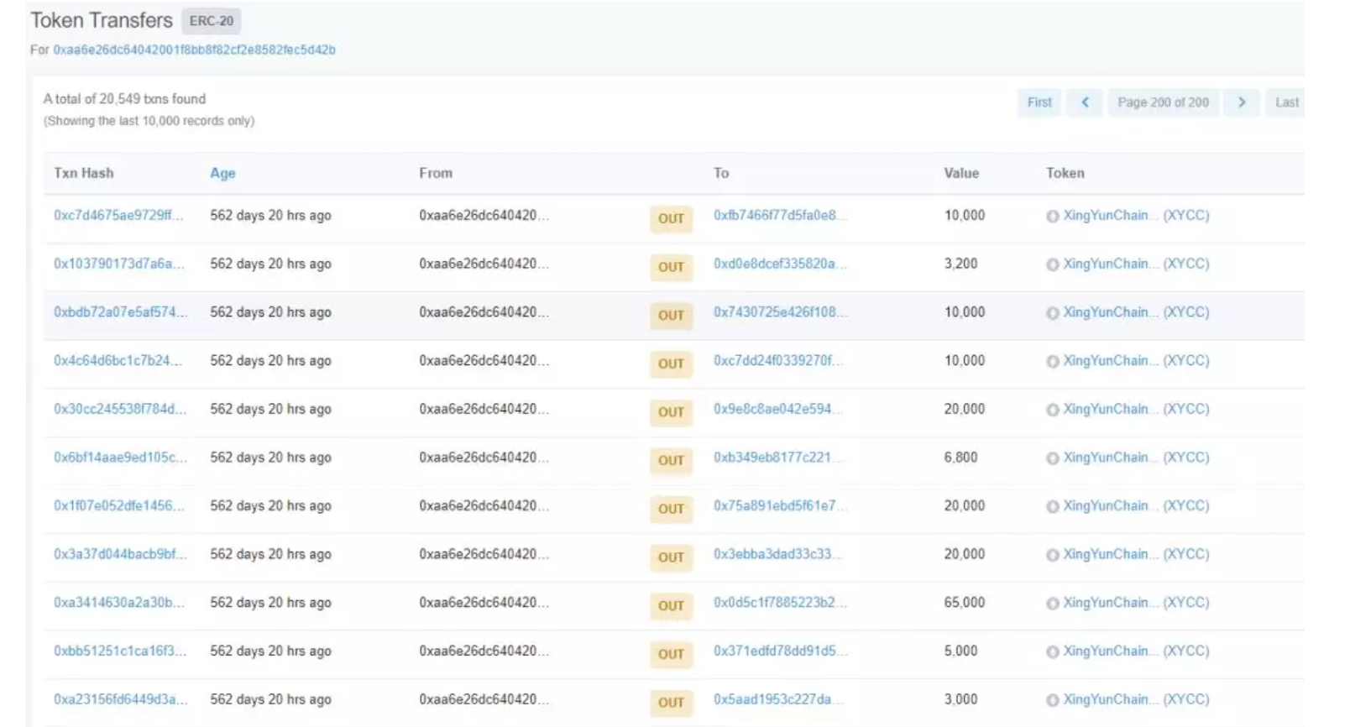1350x727 pixels.
Task: Click XingYunChain token icon in 3,200 value row
Action: click(x=1052, y=265)
